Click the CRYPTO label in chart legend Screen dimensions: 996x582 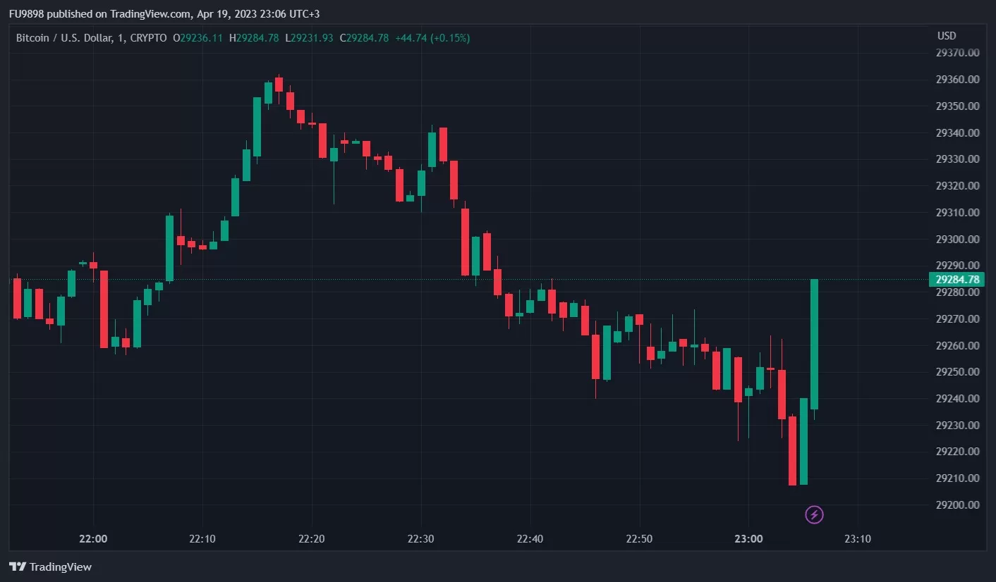click(150, 38)
